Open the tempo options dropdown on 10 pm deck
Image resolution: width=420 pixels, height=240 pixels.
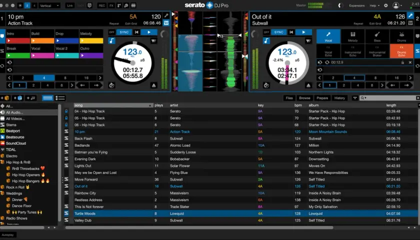pyautogui.click(x=154, y=41)
